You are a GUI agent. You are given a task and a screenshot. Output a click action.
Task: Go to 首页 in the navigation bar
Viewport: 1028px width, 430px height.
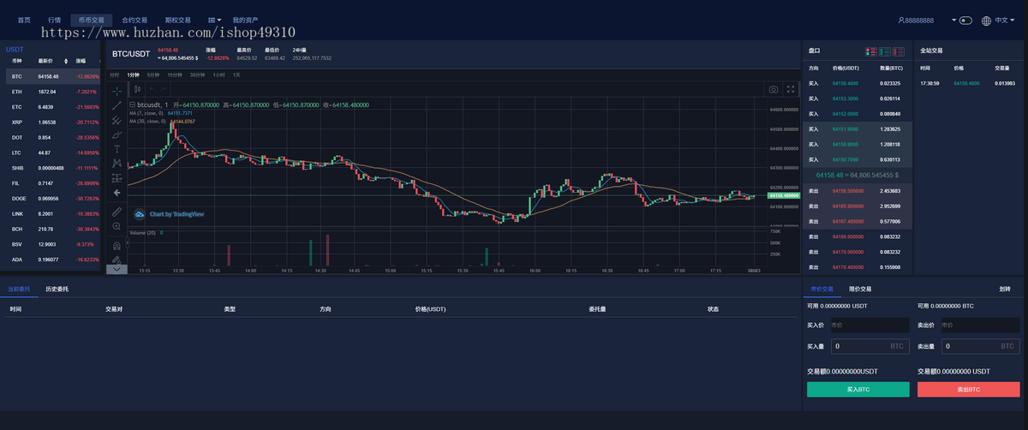(x=24, y=19)
